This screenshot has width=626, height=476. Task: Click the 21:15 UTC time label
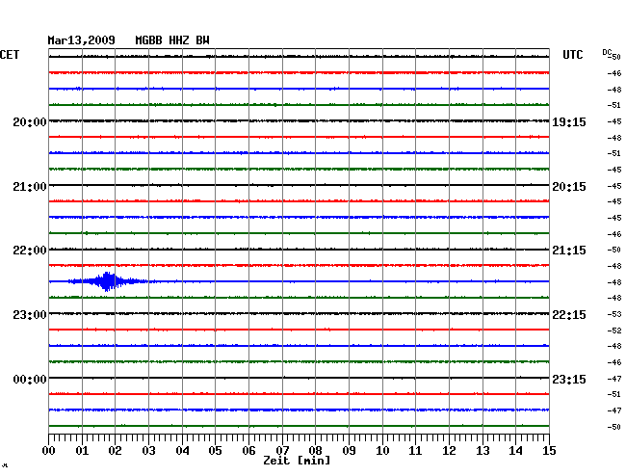[x=569, y=251]
